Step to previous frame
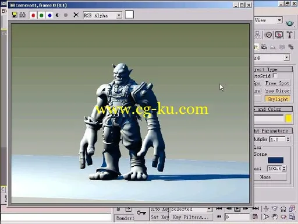 (x=229, y=209)
